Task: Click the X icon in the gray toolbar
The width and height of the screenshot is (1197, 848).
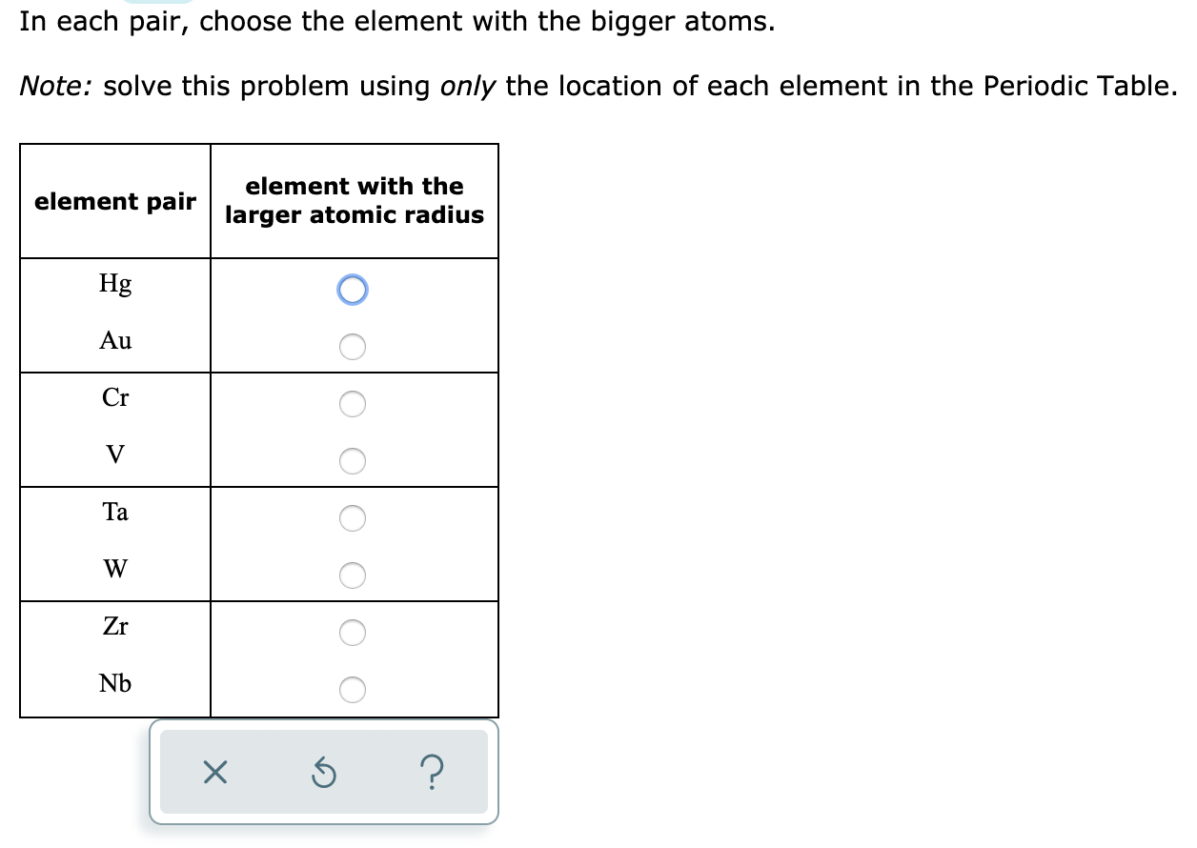Action: point(213,773)
